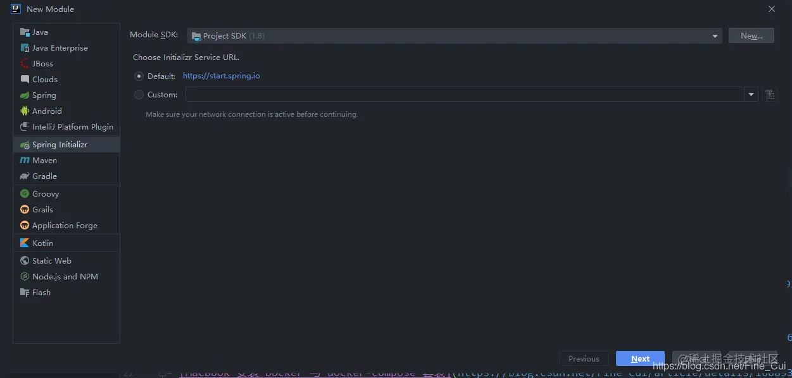Image resolution: width=792 pixels, height=378 pixels.
Task: Select the JBoss list row
Action: tap(66, 64)
